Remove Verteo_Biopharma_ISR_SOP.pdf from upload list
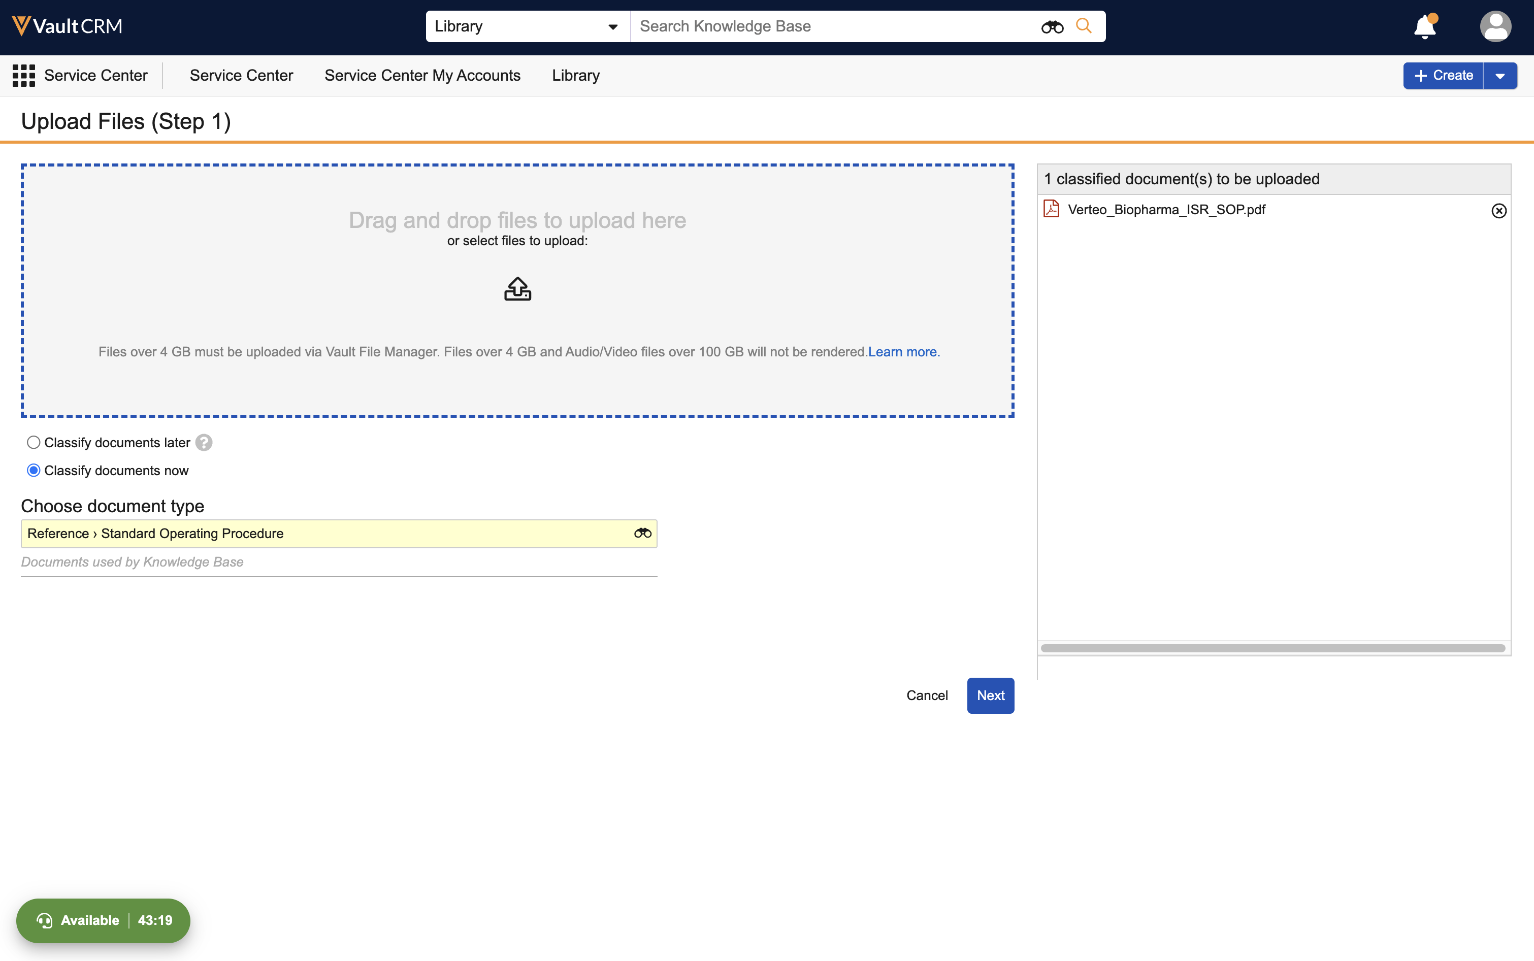The image size is (1534, 961). 1498,211
